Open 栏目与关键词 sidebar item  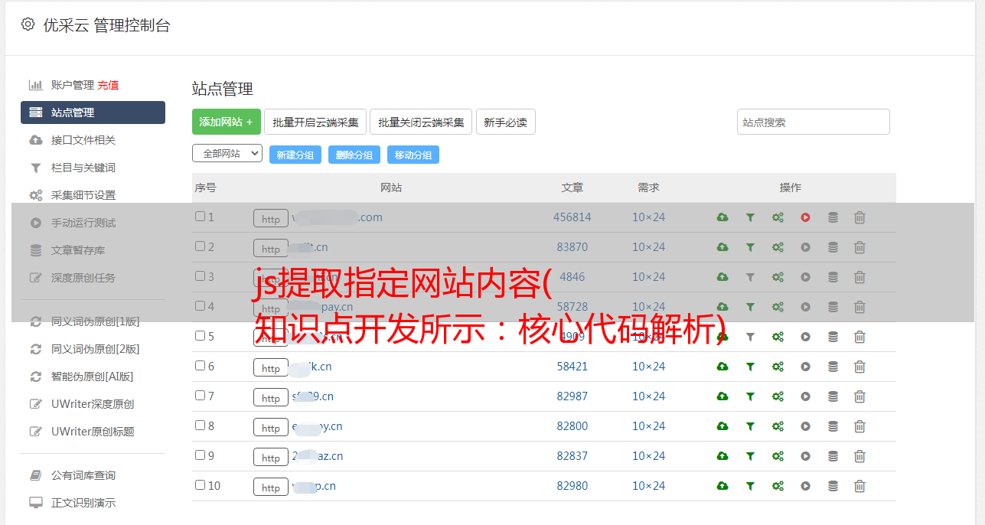(x=83, y=168)
